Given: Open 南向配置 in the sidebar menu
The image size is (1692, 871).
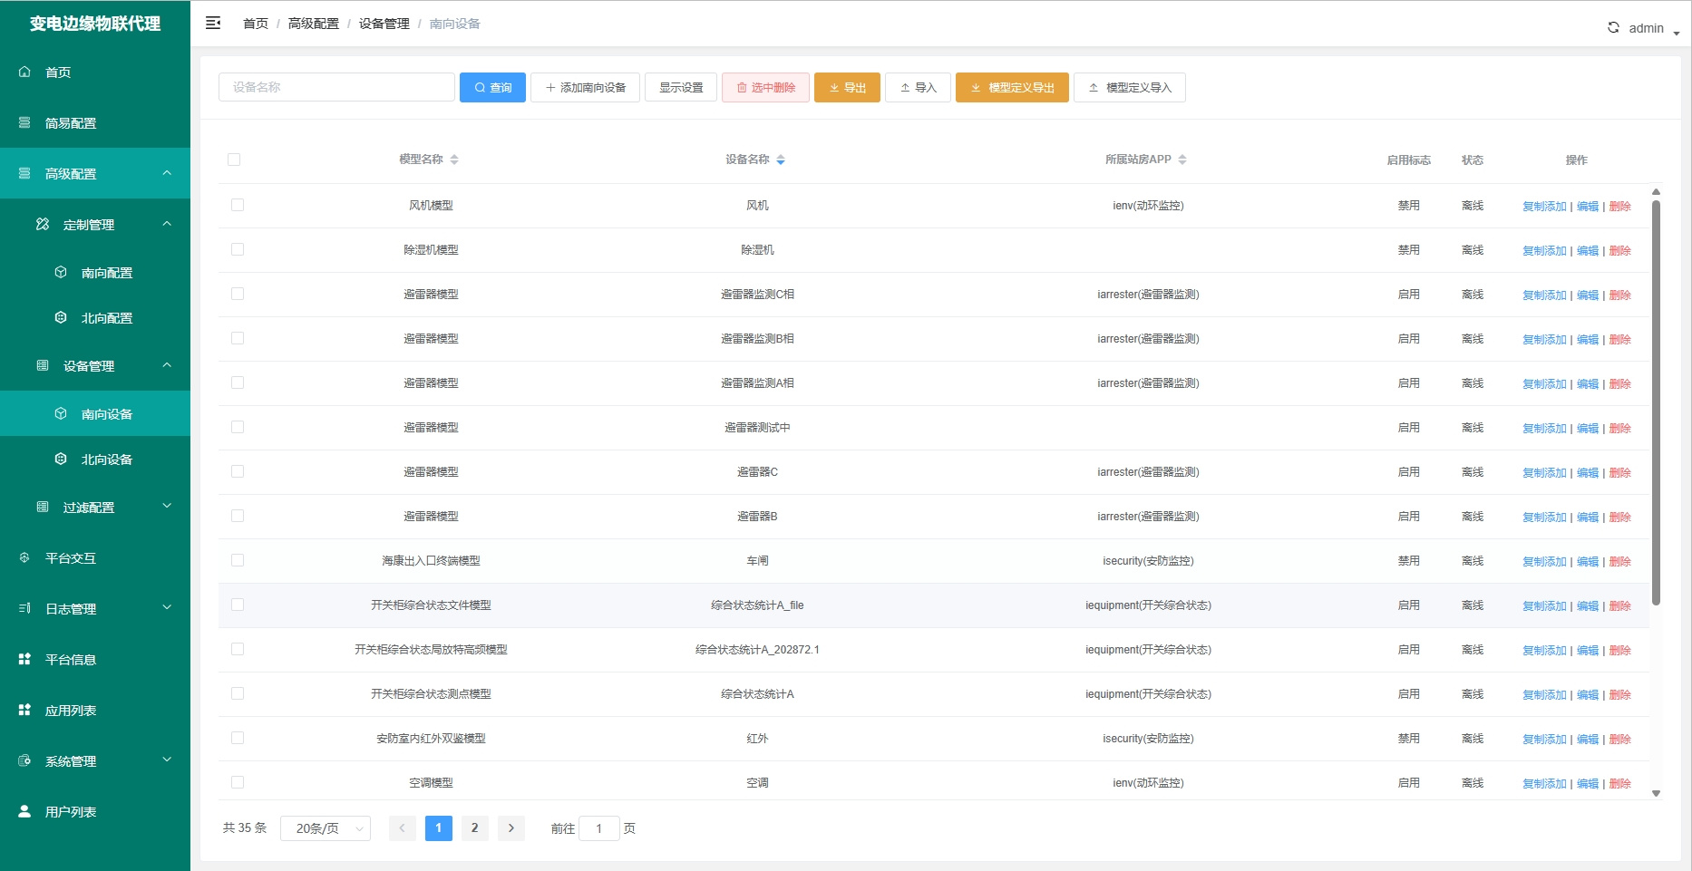Looking at the screenshot, I should click(107, 273).
